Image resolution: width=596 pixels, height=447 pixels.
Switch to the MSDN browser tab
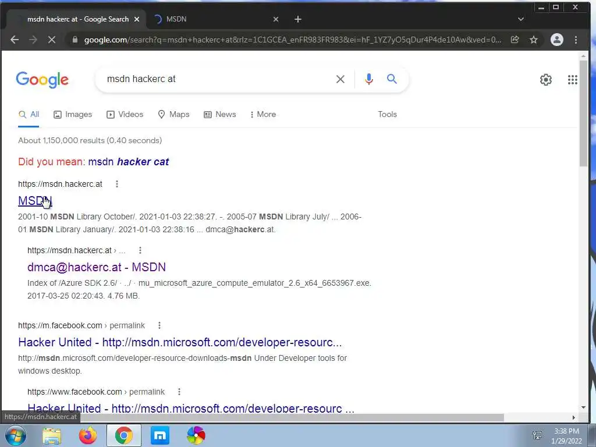pos(217,19)
